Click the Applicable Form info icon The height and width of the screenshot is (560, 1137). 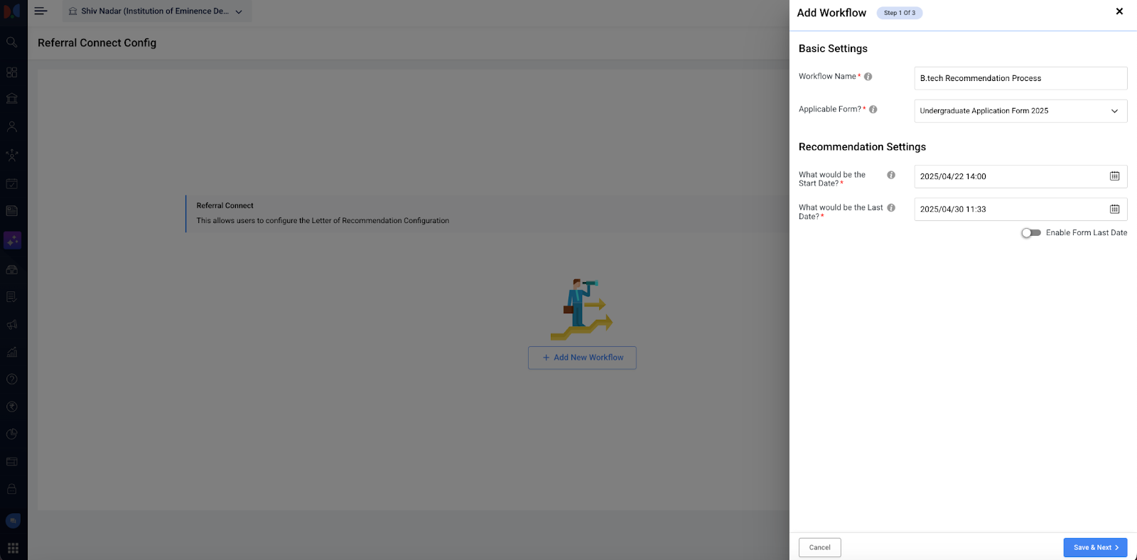[x=873, y=109]
